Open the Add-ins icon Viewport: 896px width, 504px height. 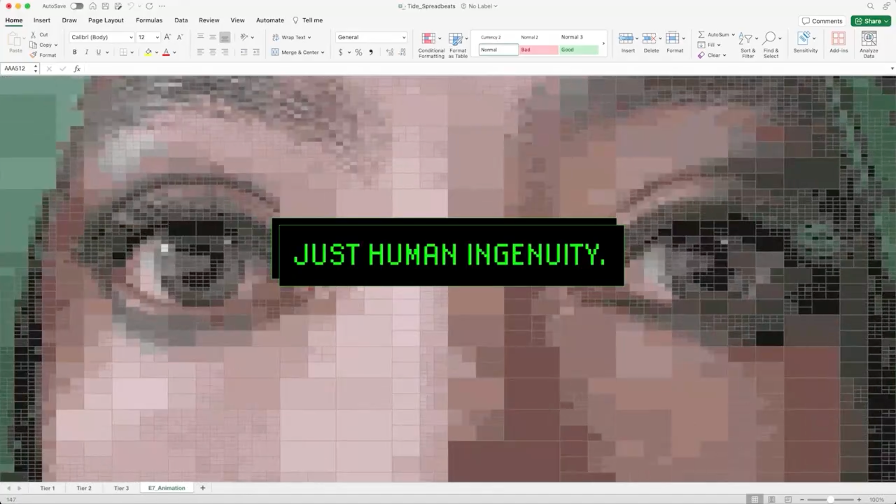pyautogui.click(x=839, y=39)
